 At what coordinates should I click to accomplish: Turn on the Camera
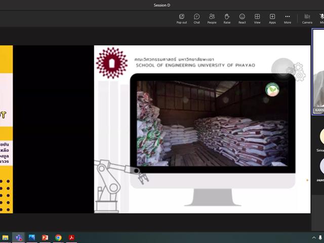[x=307, y=19]
